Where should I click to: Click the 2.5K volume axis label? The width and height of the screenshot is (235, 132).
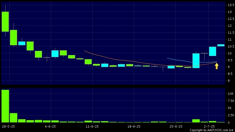click(231, 115)
